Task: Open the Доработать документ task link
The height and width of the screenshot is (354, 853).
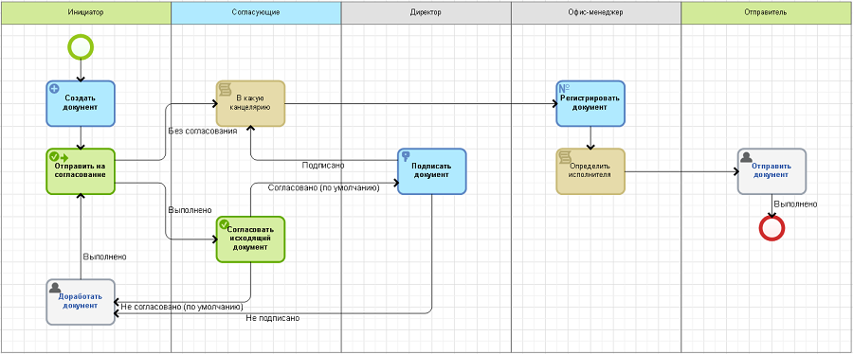Action: tap(81, 301)
